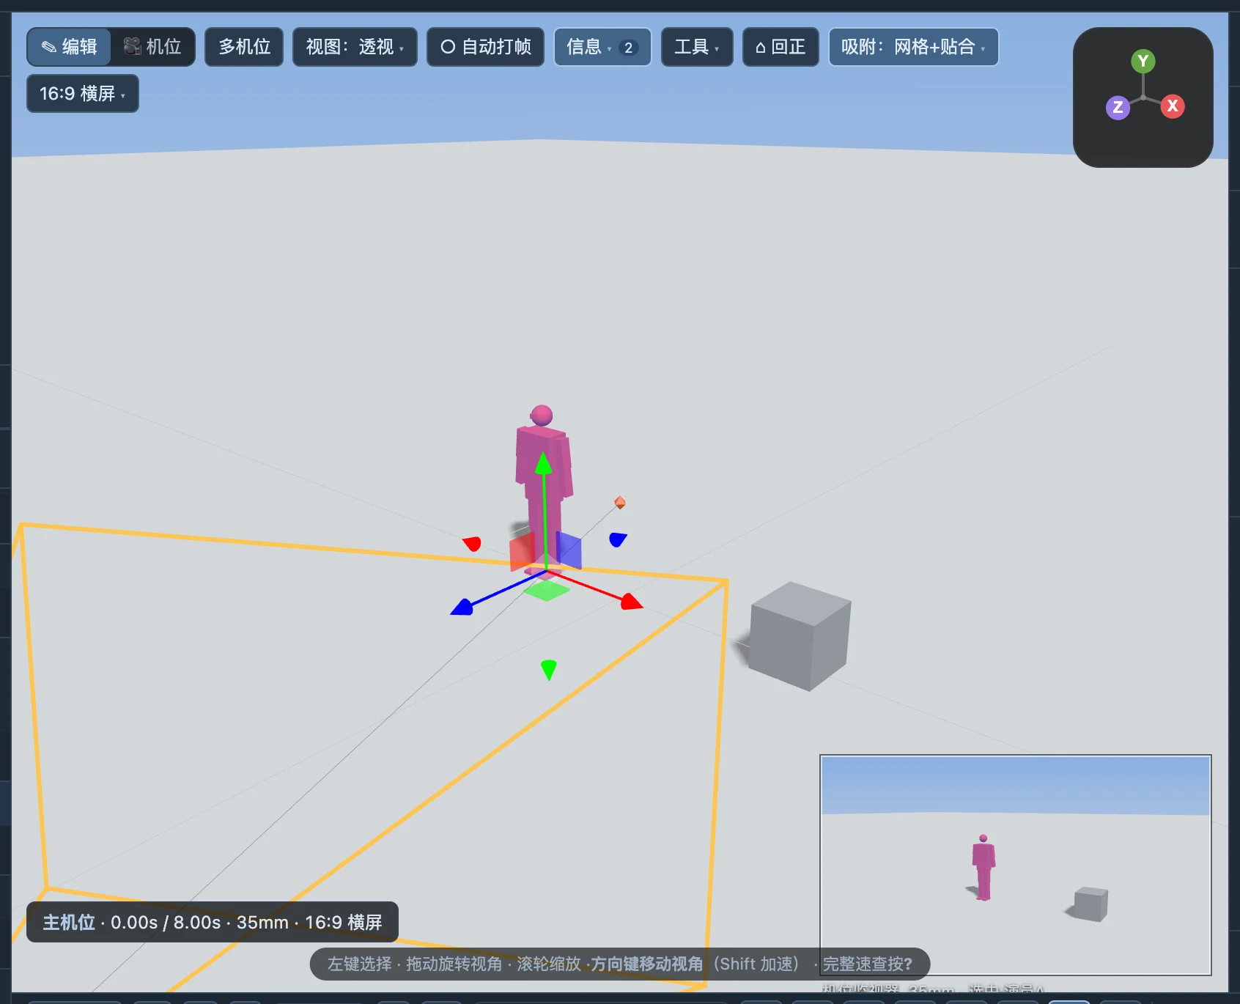Image resolution: width=1240 pixels, height=1004 pixels.
Task: Click the hint text 左键选择 · 拖动旋转视角
Action: coord(415,964)
